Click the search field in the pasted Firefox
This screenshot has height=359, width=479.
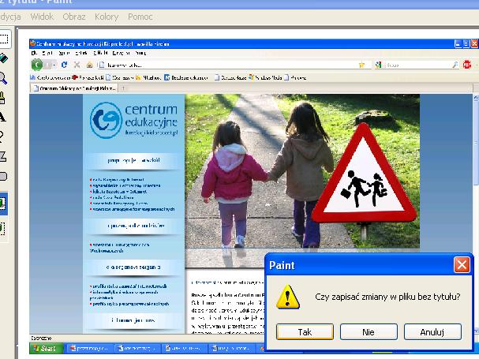[418, 65]
